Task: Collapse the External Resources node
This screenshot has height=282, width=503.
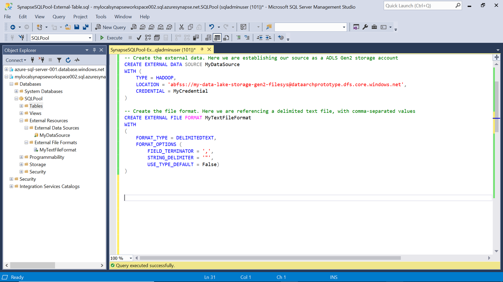Action: point(21,121)
